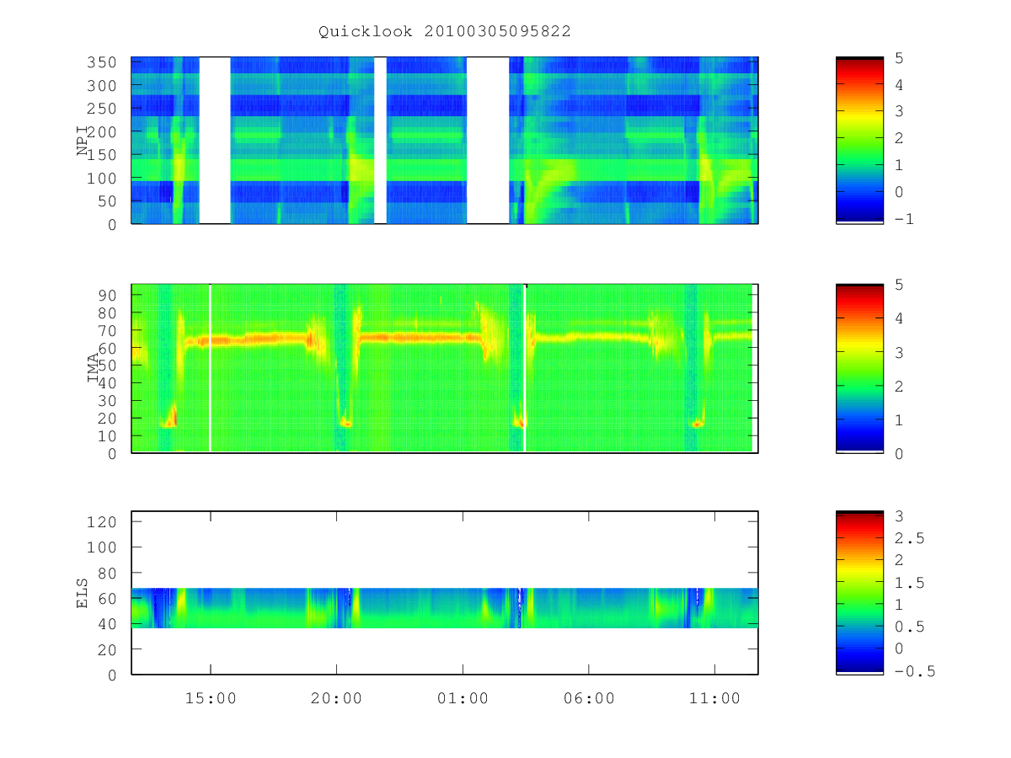This screenshot has height=758, width=1011.
Task: Click the 01:00 time tick label
Action: (x=463, y=698)
